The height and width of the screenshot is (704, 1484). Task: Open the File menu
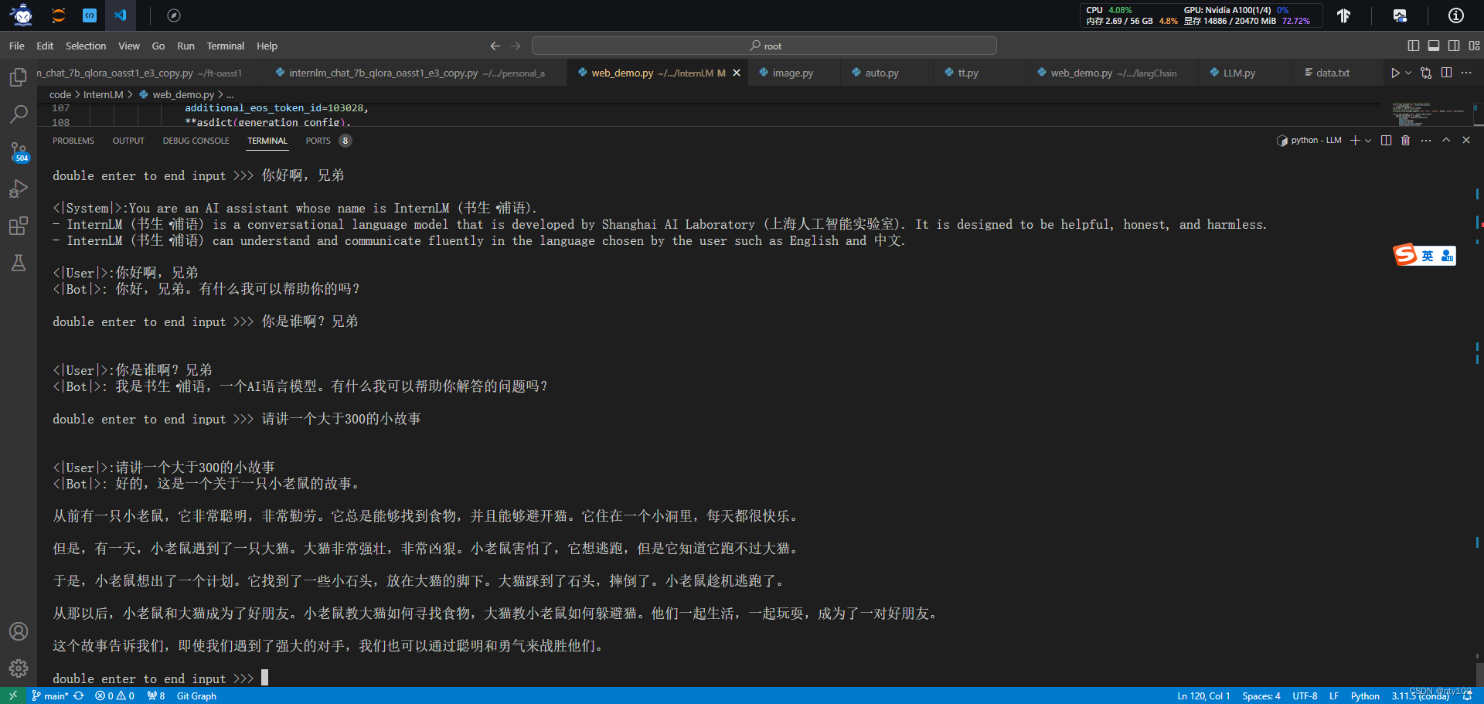click(x=17, y=46)
